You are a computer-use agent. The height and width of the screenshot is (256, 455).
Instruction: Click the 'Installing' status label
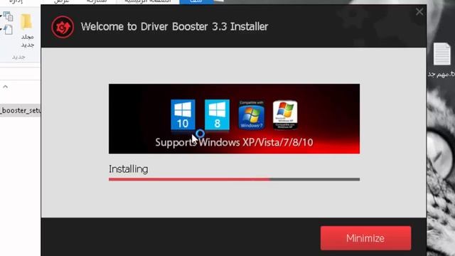click(x=128, y=169)
